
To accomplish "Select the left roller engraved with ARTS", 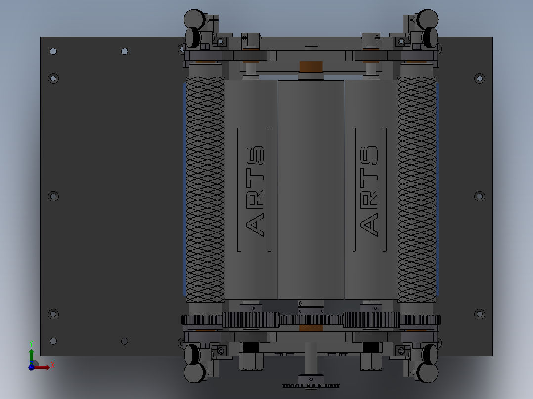I will pyautogui.click(x=251, y=190).
